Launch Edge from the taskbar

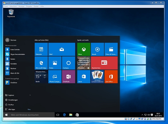[64, 115]
